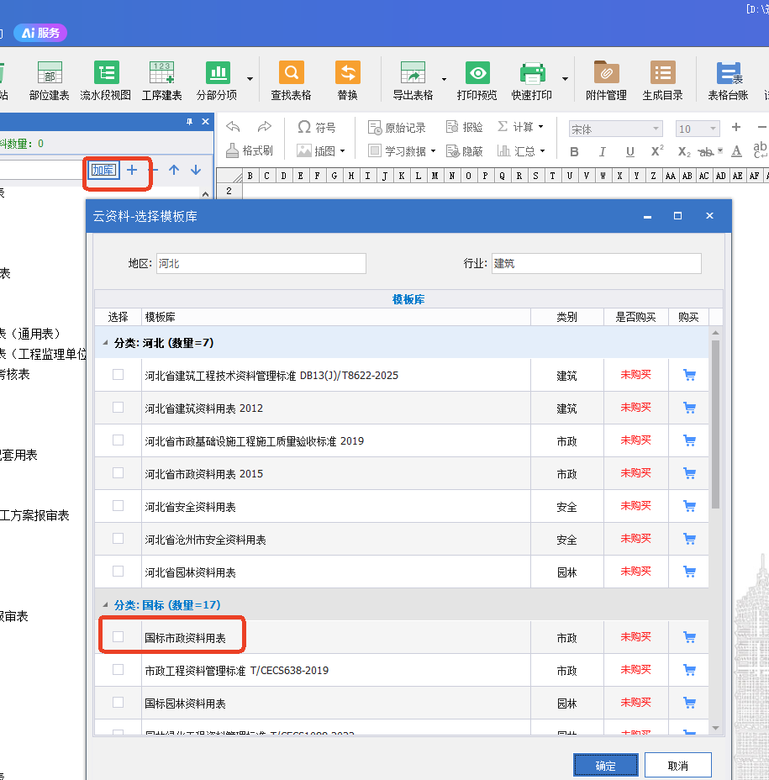Check 河北省沧州市安全资料用表
The image size is (769, 780).
(118, 539)
